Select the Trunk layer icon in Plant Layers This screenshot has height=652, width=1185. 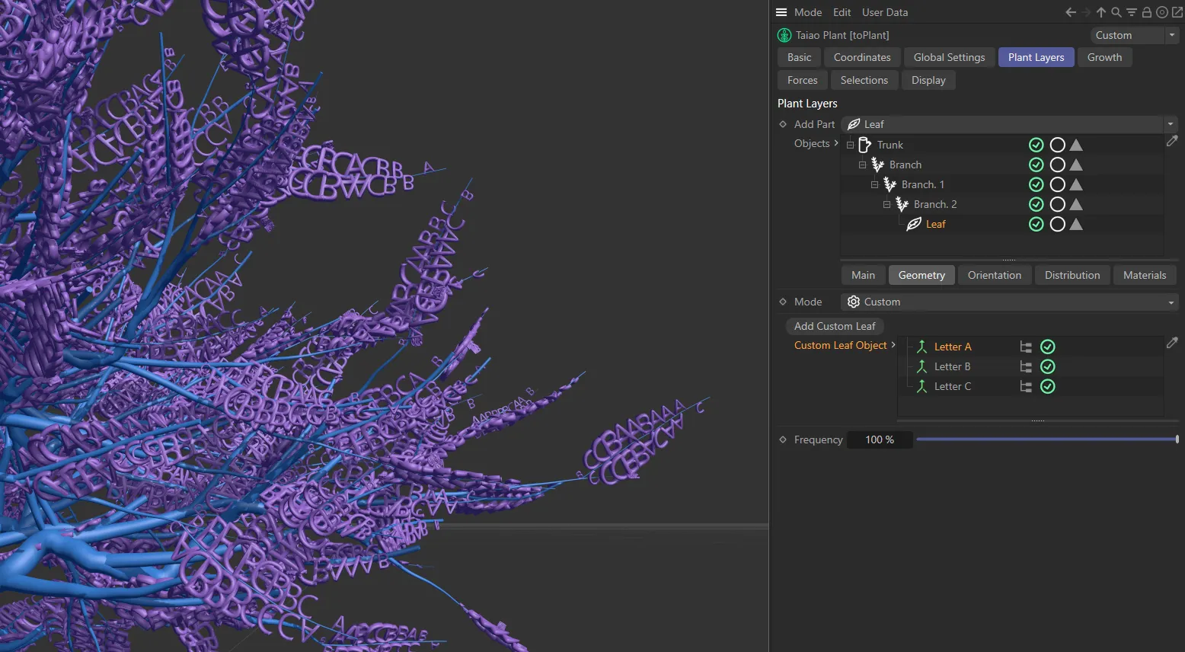click(864, 145)
